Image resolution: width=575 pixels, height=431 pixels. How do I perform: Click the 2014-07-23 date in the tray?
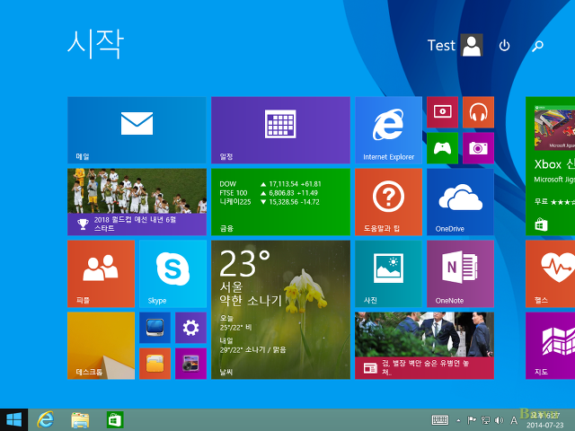click(x=545, y=425)
